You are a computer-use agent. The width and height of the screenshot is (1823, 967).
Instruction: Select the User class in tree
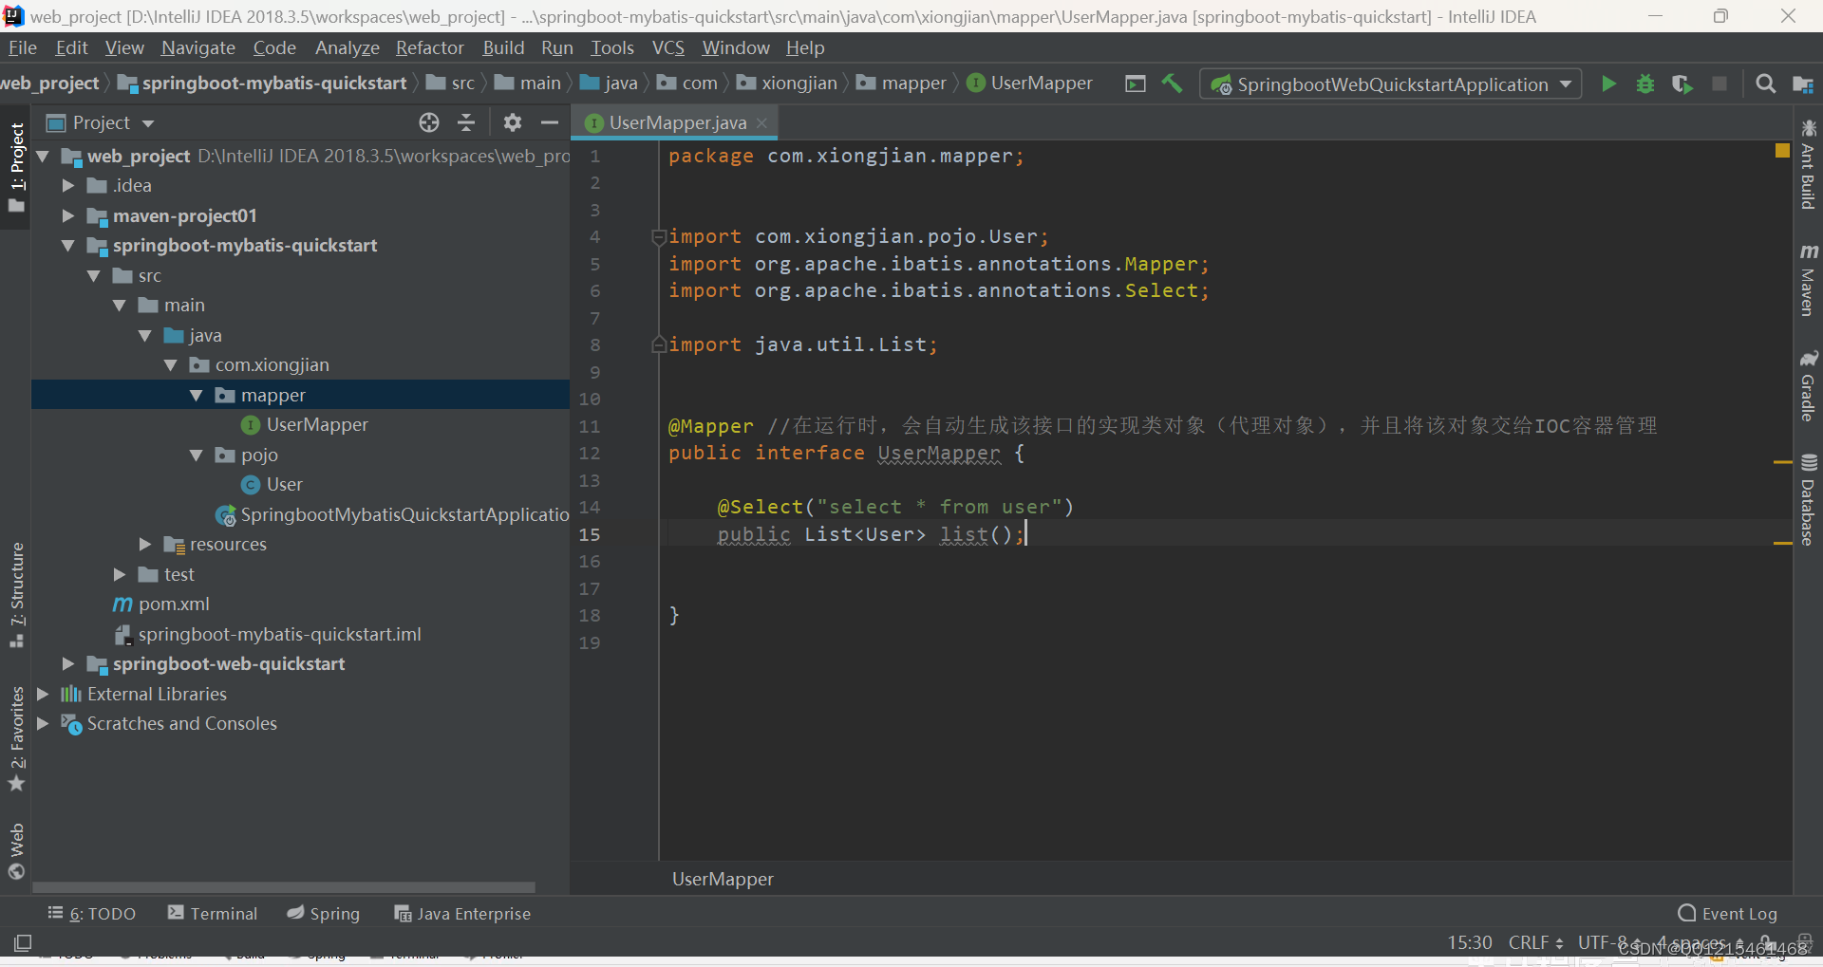coord(284,485)
